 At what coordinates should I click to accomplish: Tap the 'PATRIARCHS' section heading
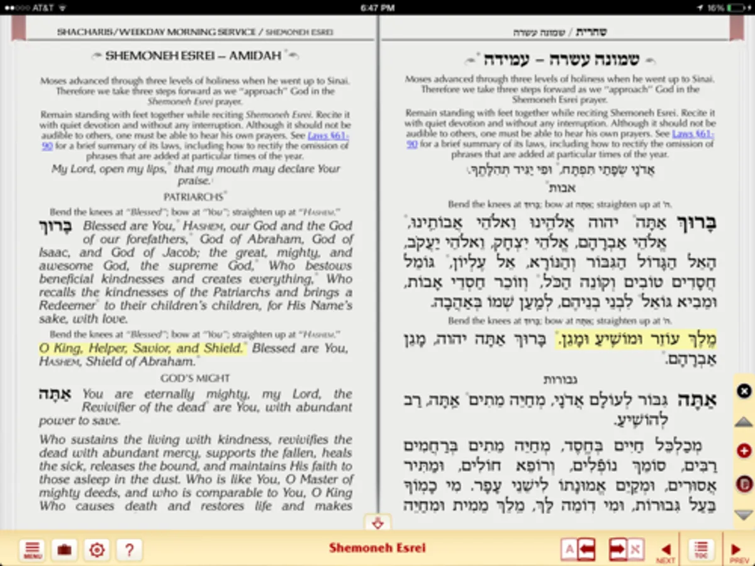(x=193, y=197)
